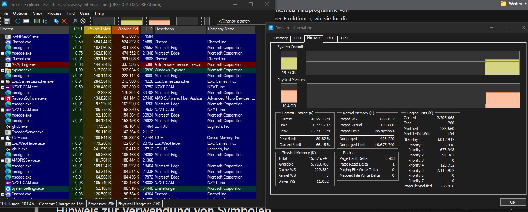Select the 'Corsair Memory, Inc.' company cell
528x212 pixels.
pyautogui.click(x=224, y=138)
